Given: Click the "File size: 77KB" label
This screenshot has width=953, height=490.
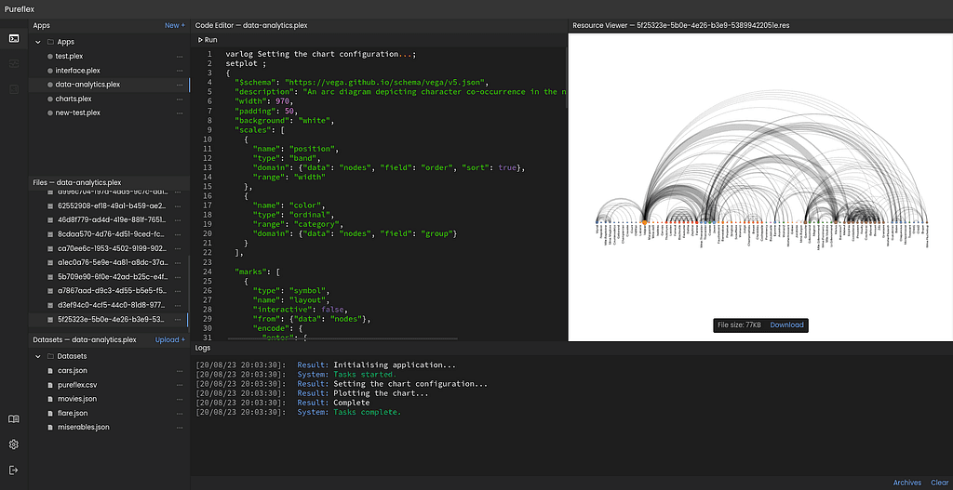Looking at the screenshot, I should [739, 324].
